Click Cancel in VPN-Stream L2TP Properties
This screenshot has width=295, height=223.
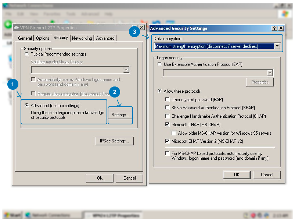[129, 178]
